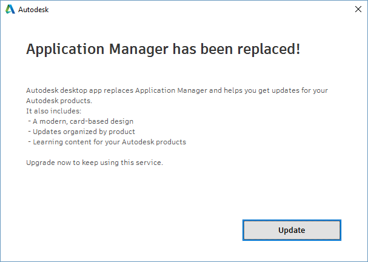368x262 pixels.
Task: Click the 'Learning content for your Autodesk products' bullet
Action: tap(107, 142)
